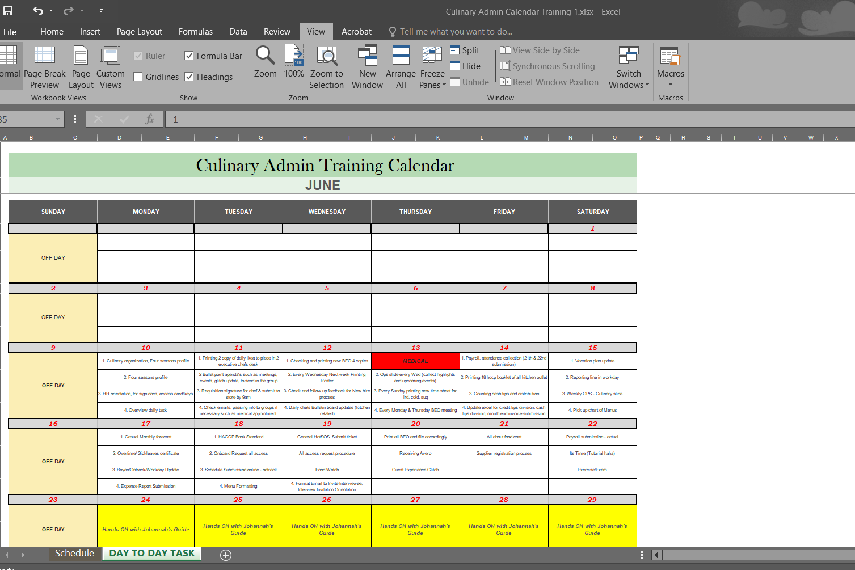
Task: Expand the Macros dropdown menu
Action: click(x=670, y=84)
